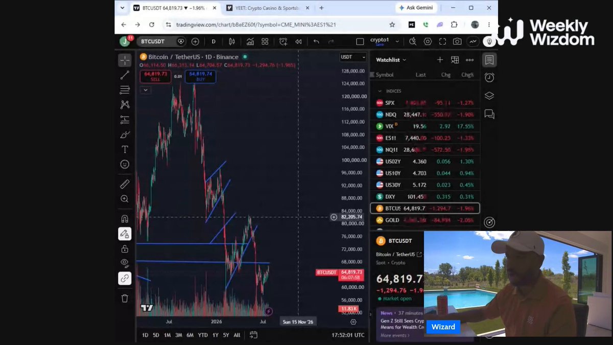This screenshot has height=345, width=613.
Task: Switch to YEET Crypto Casino tab
Action: [268, 8]
